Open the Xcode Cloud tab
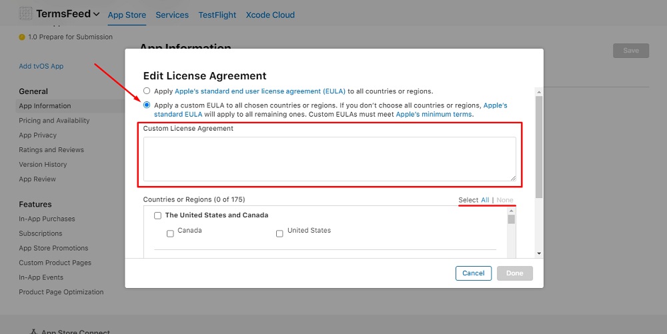Screen dimensions: 667x334 (270, 15)
